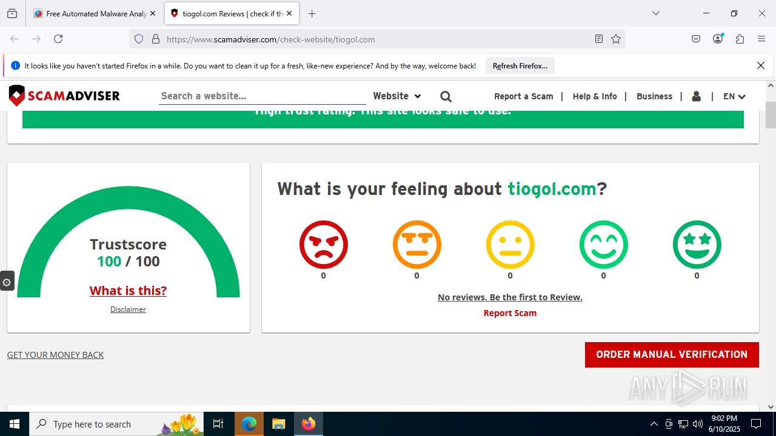Rate tiogol.com with the angry red face
776x436 pixels.
(x=323, y=245)
